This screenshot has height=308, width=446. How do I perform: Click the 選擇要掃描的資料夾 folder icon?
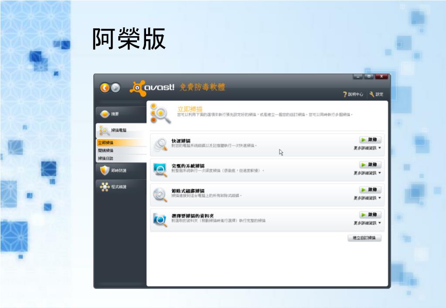pos(160,220)
